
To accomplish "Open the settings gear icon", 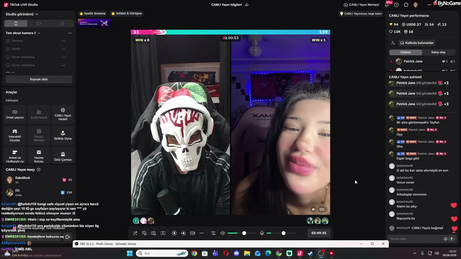I will 406,5.
